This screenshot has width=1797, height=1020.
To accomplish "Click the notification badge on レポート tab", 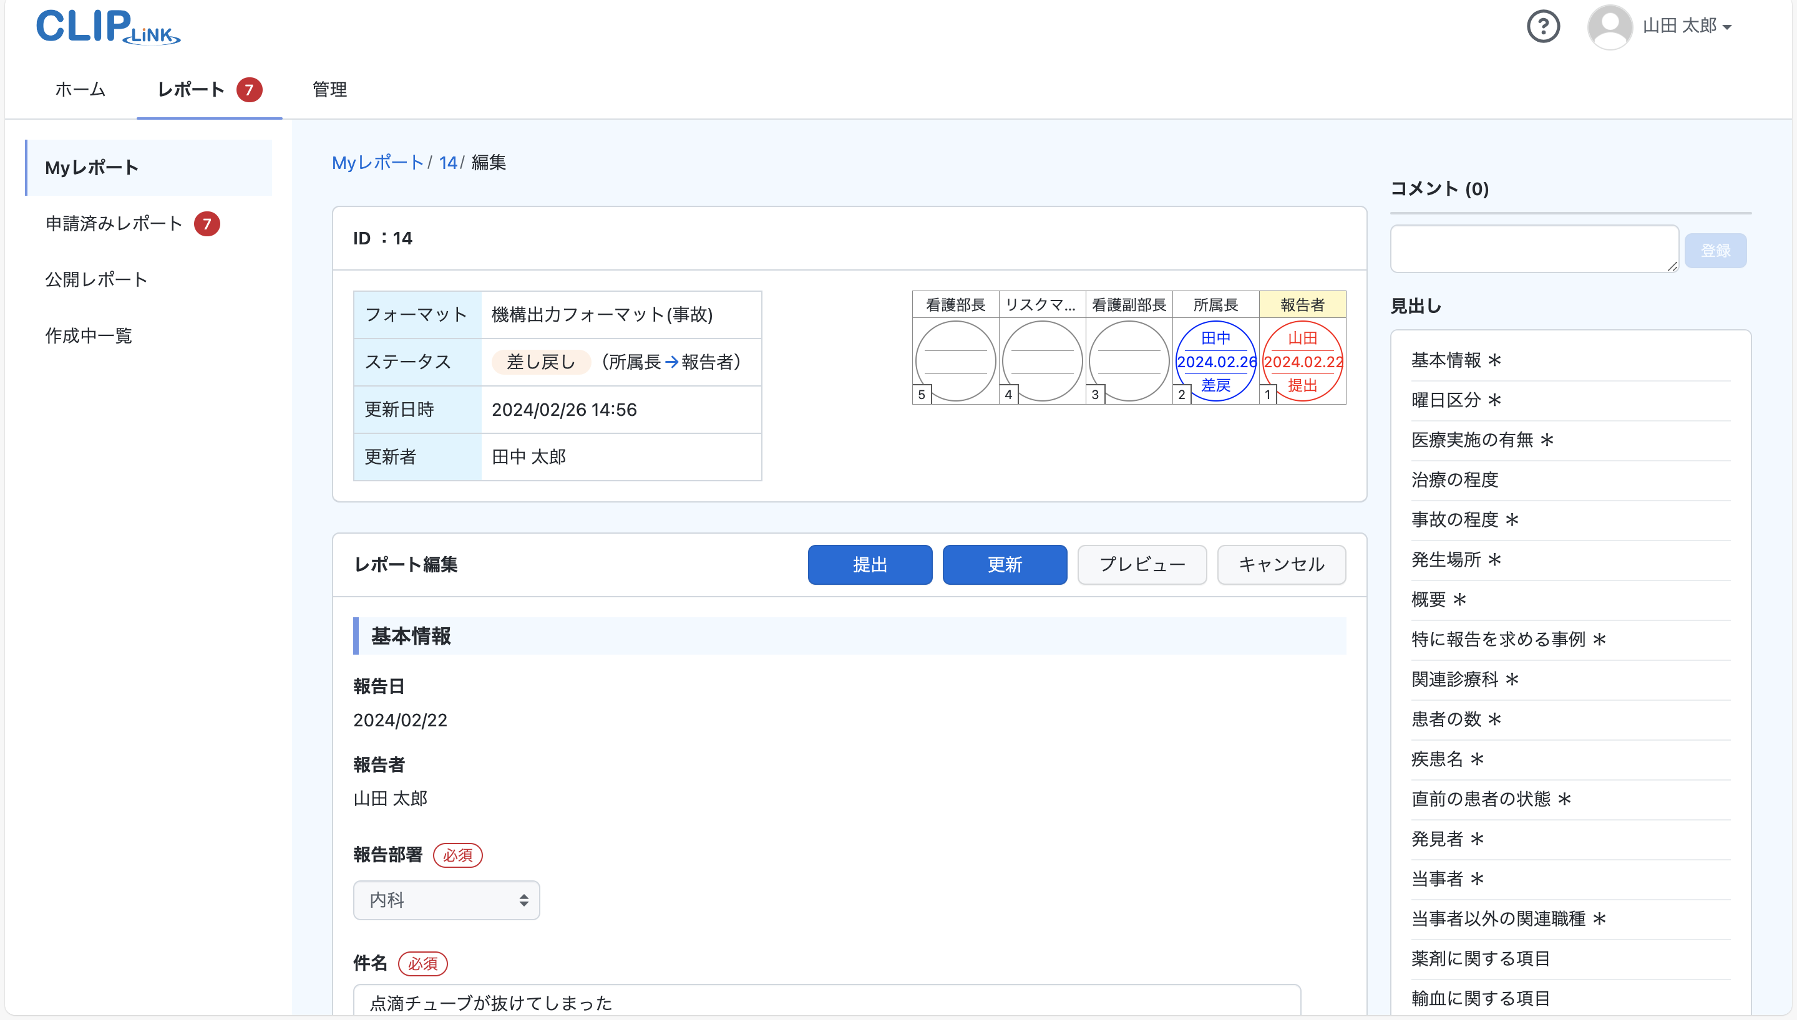I will pos(250,90).
